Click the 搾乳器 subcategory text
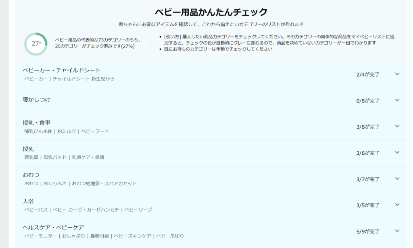This screenshot has width=413, height=248. (x=31, y=157)
